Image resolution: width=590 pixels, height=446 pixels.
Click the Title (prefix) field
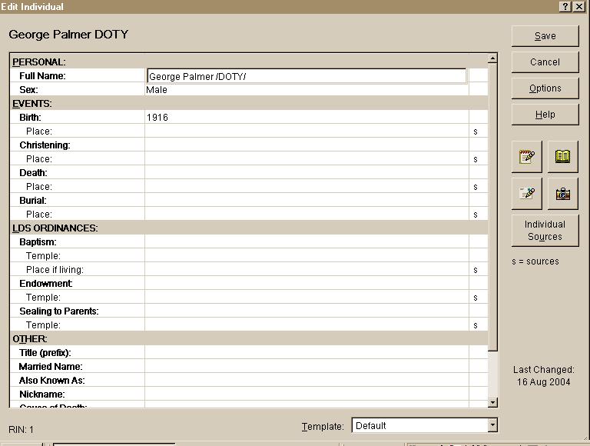[x=307, y=353]
